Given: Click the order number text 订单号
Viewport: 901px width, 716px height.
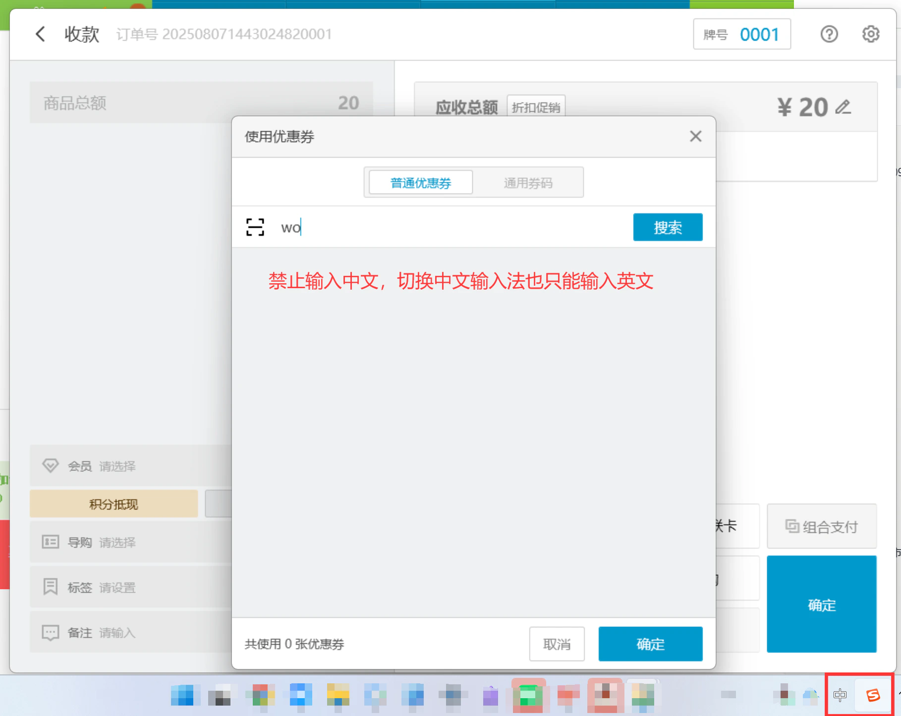Looking at the screenshot, I should pos(224,34).
